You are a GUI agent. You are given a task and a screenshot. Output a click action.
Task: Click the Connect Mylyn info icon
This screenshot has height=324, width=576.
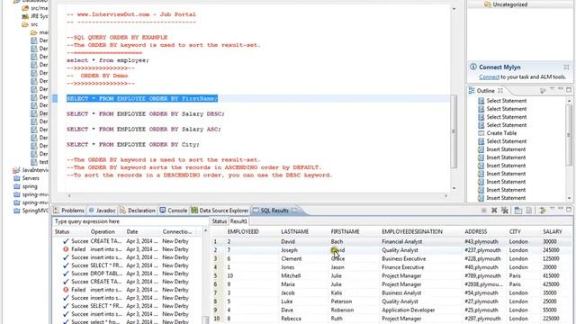click(x=473, y=67)
